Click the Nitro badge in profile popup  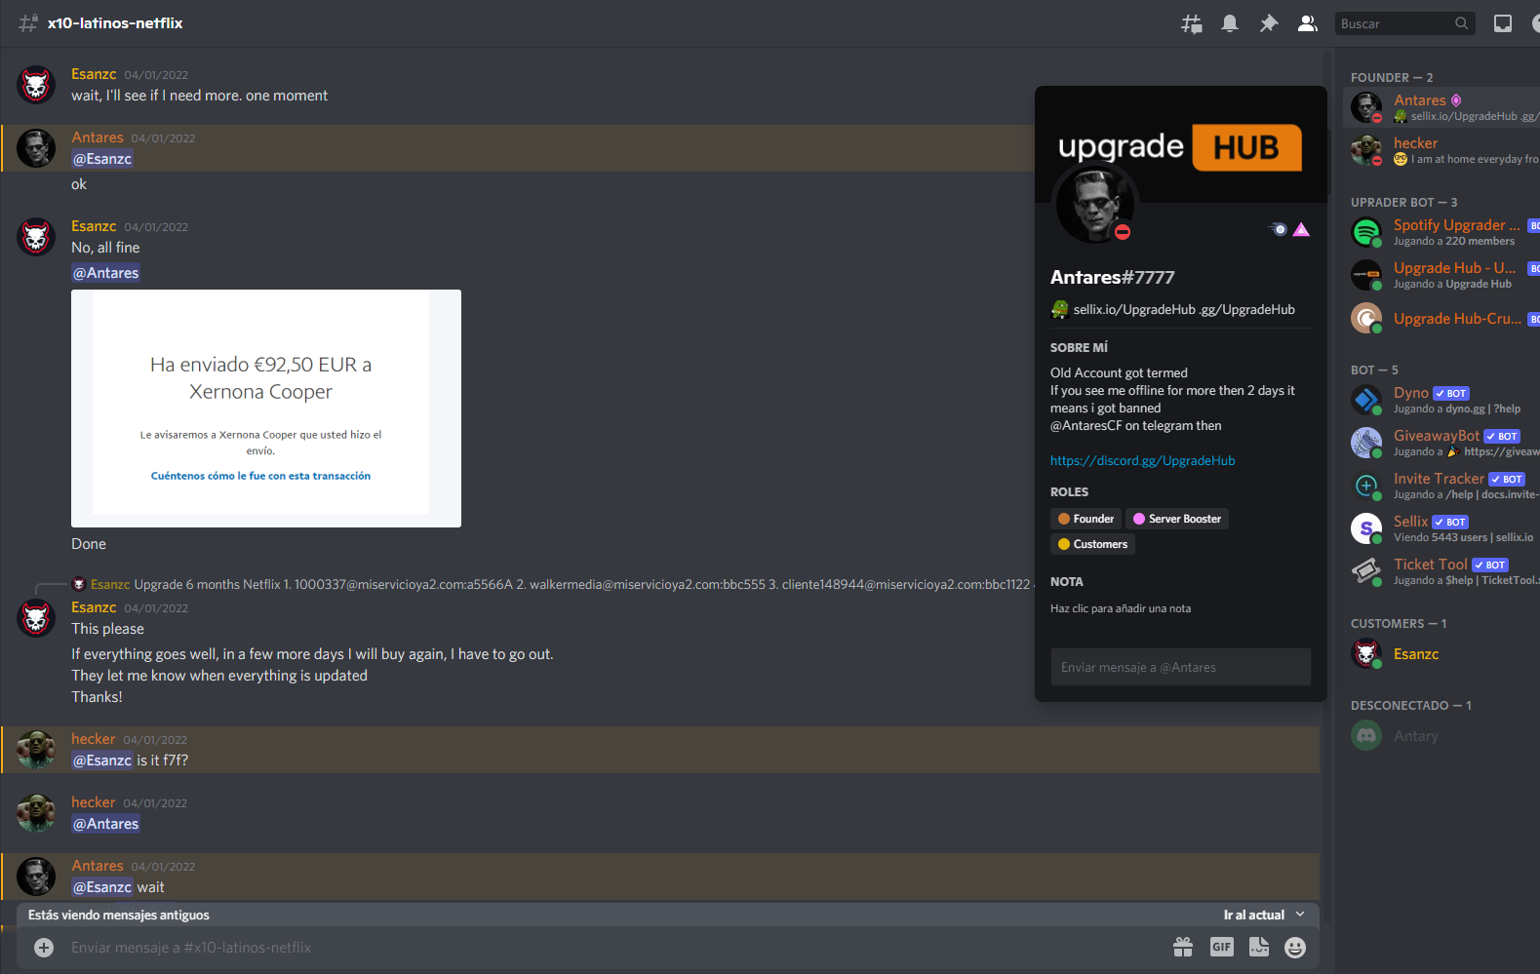click(x=1279, y=230)
